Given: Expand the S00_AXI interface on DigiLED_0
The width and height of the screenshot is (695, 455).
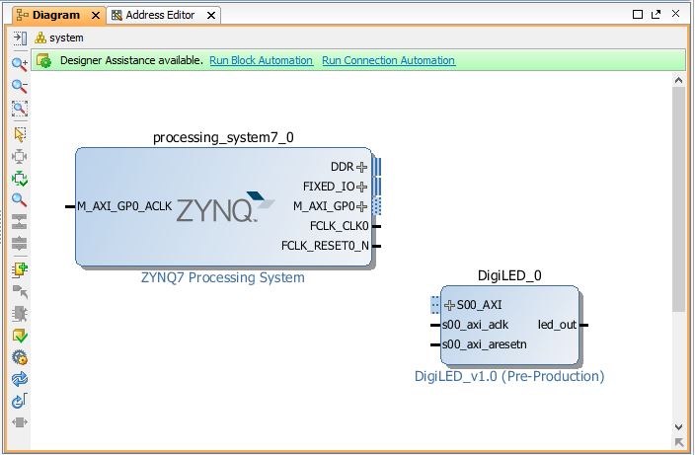Looking at the screenshot, I should pyautogui.click(x=449, y=305).
